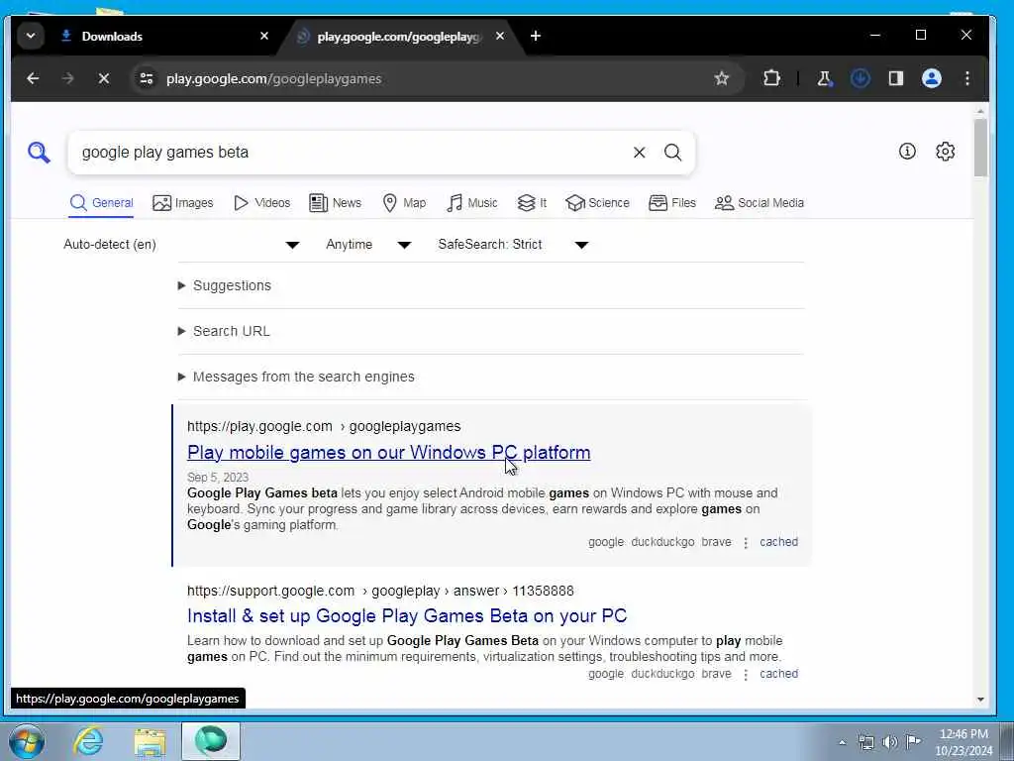Click into the search query field

(x=350, y=153)
